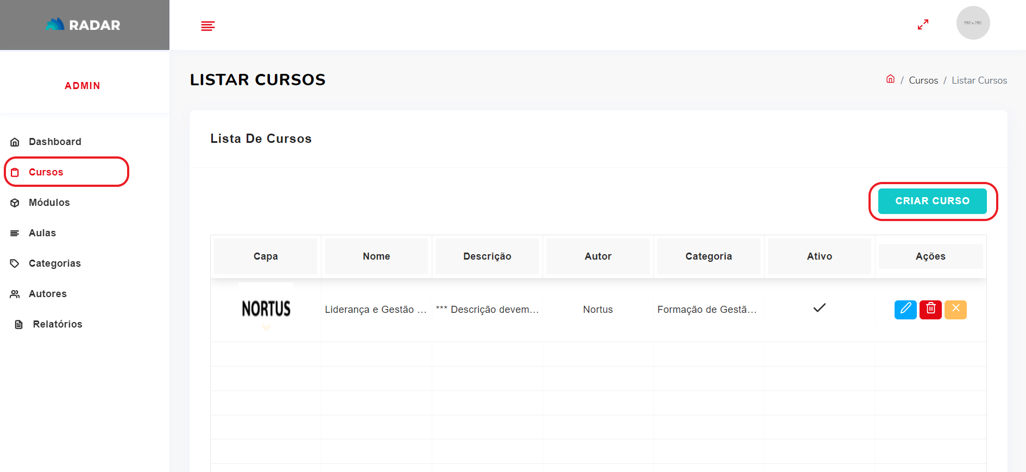
Task: Go to Módulos in the sidebar
Action: (x=49, y=203)
